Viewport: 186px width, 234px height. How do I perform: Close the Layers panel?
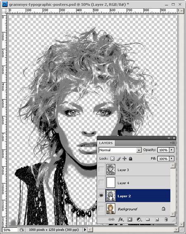tap(174, 138)
